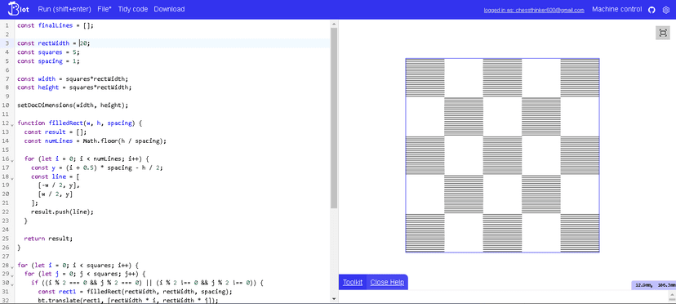Screen dimensions: 676x304
Task: Click Close Help link
Action: click(x=387, y=283)
